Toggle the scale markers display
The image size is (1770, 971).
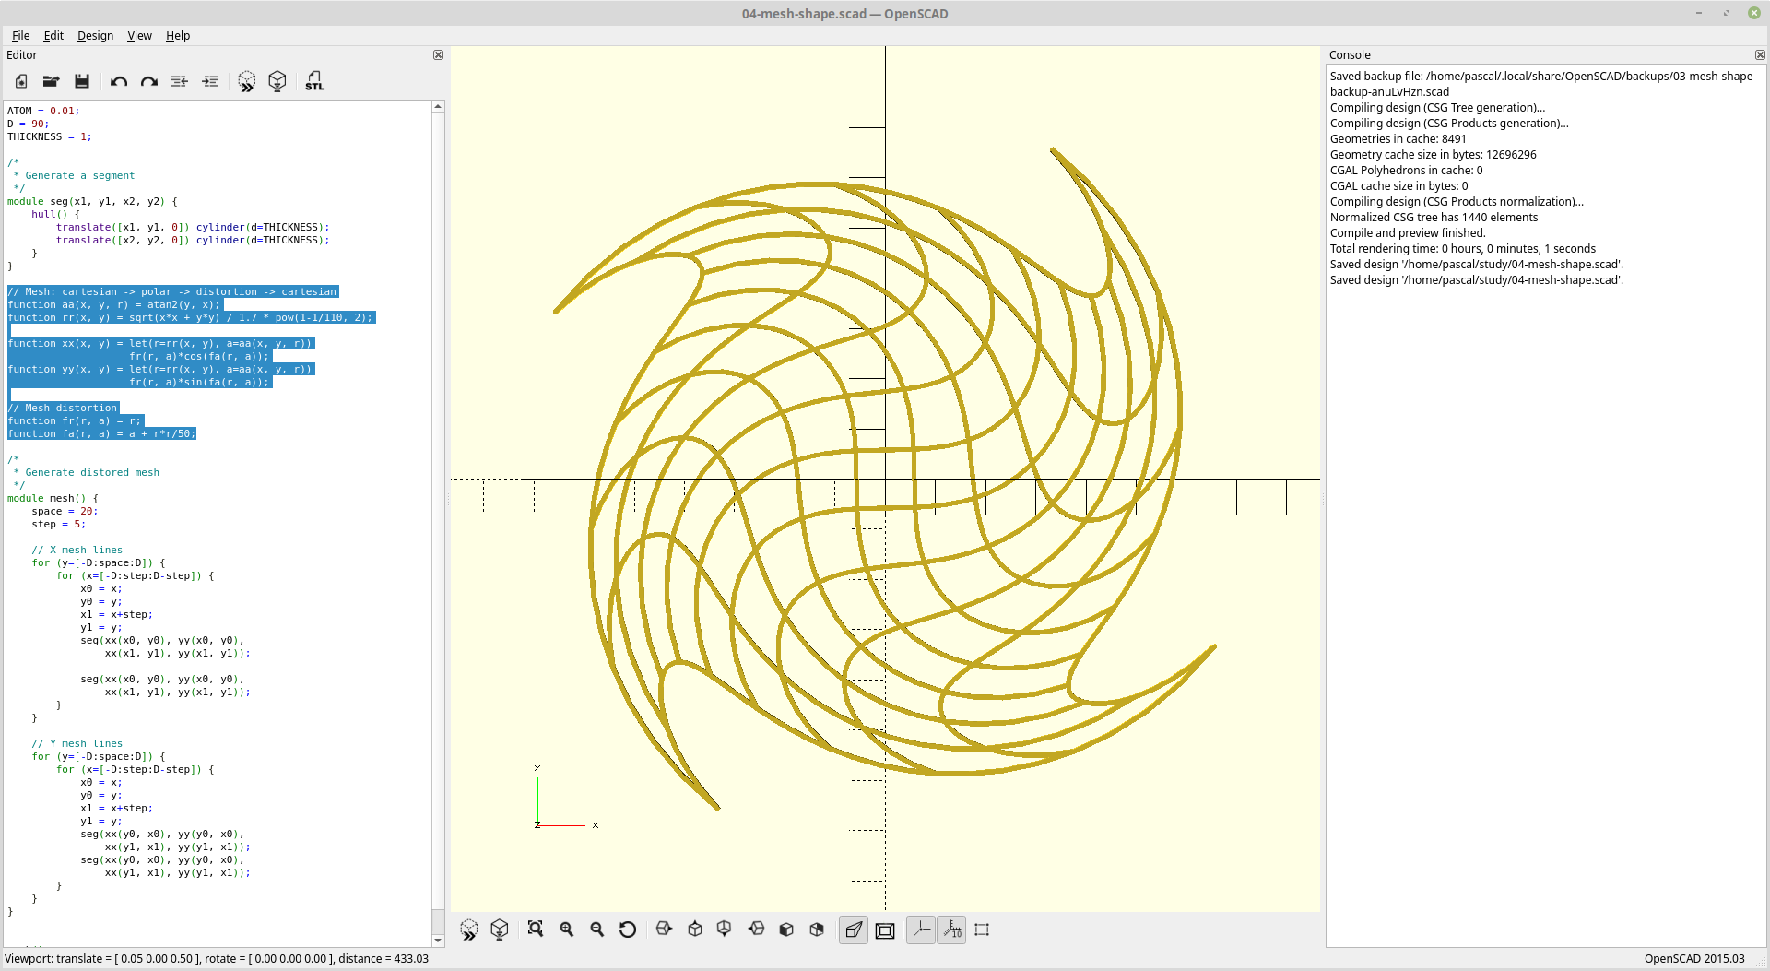coord(952,930)
